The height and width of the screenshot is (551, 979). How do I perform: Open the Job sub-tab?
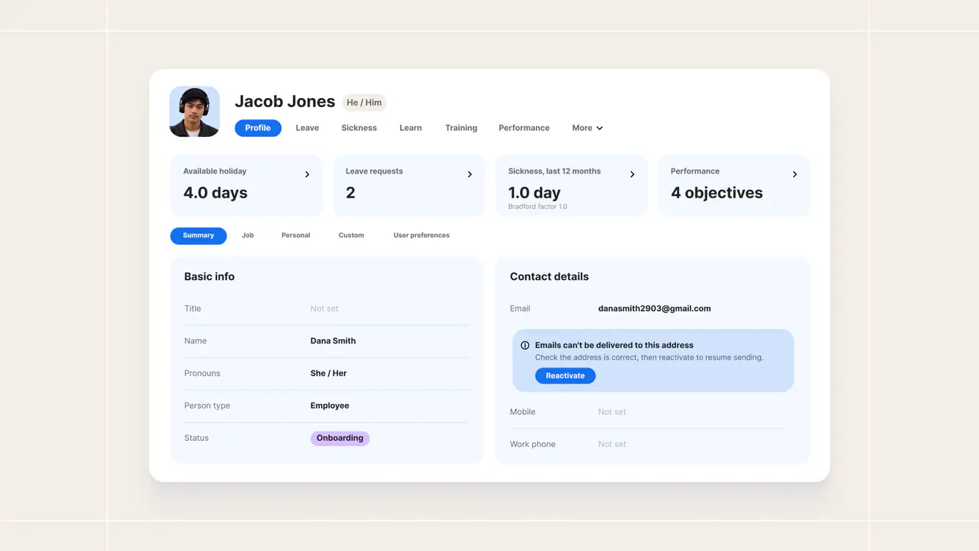click(x=248, y=236)
